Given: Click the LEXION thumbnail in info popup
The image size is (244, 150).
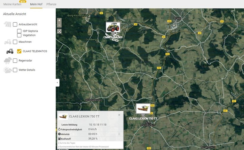Looking at the screenshot, I should 63,116.
